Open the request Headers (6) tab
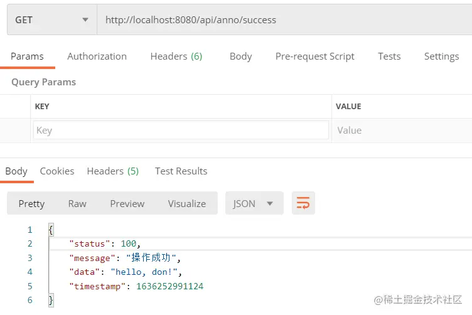 point(176,56)
